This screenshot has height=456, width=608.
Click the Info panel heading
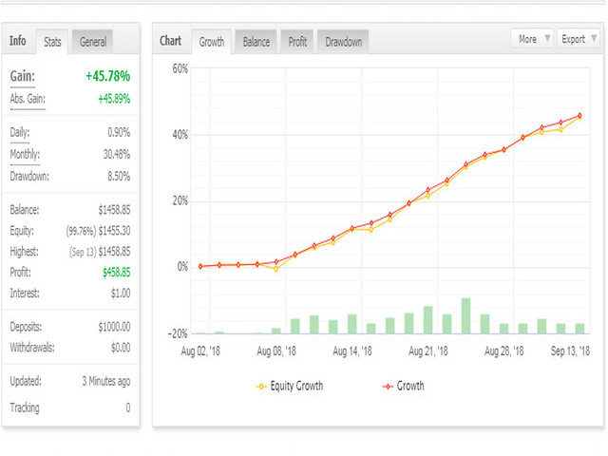[18, 41]
